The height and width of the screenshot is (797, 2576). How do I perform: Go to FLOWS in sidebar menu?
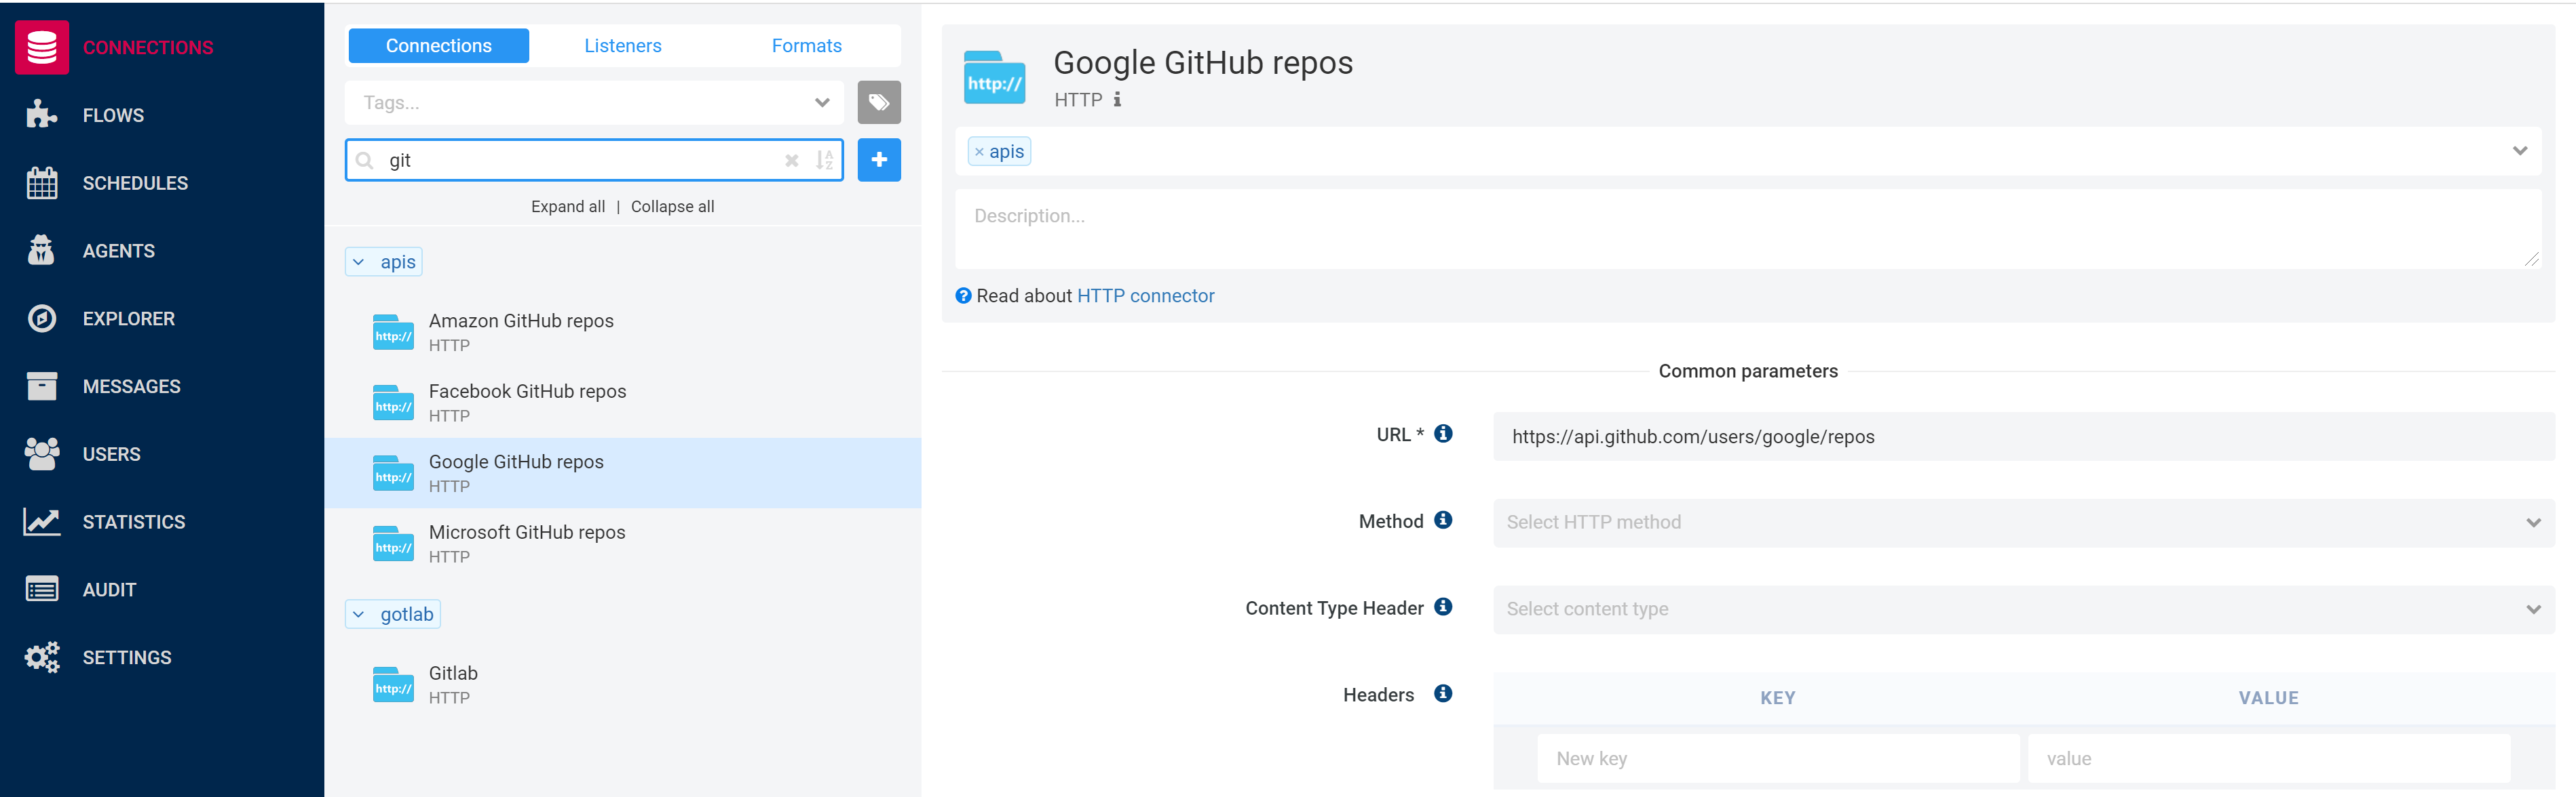click(x=113, y=116)
